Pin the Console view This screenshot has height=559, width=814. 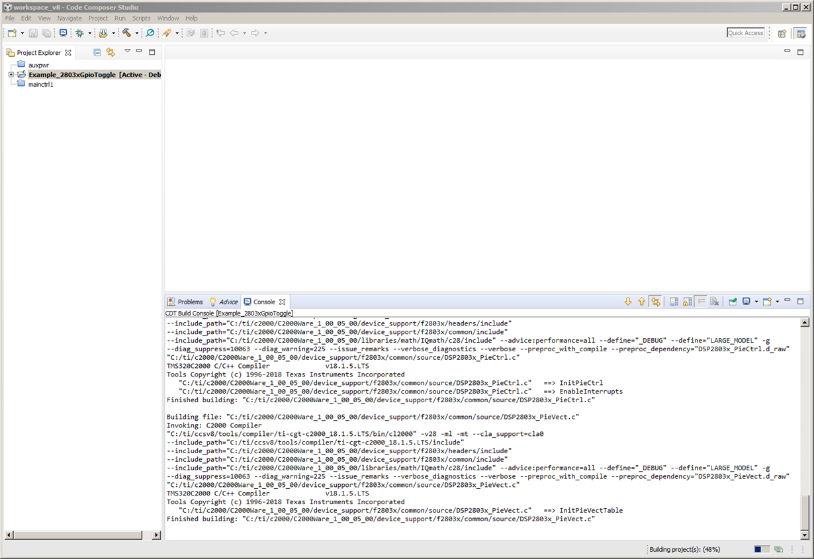(x=734, y=301)
